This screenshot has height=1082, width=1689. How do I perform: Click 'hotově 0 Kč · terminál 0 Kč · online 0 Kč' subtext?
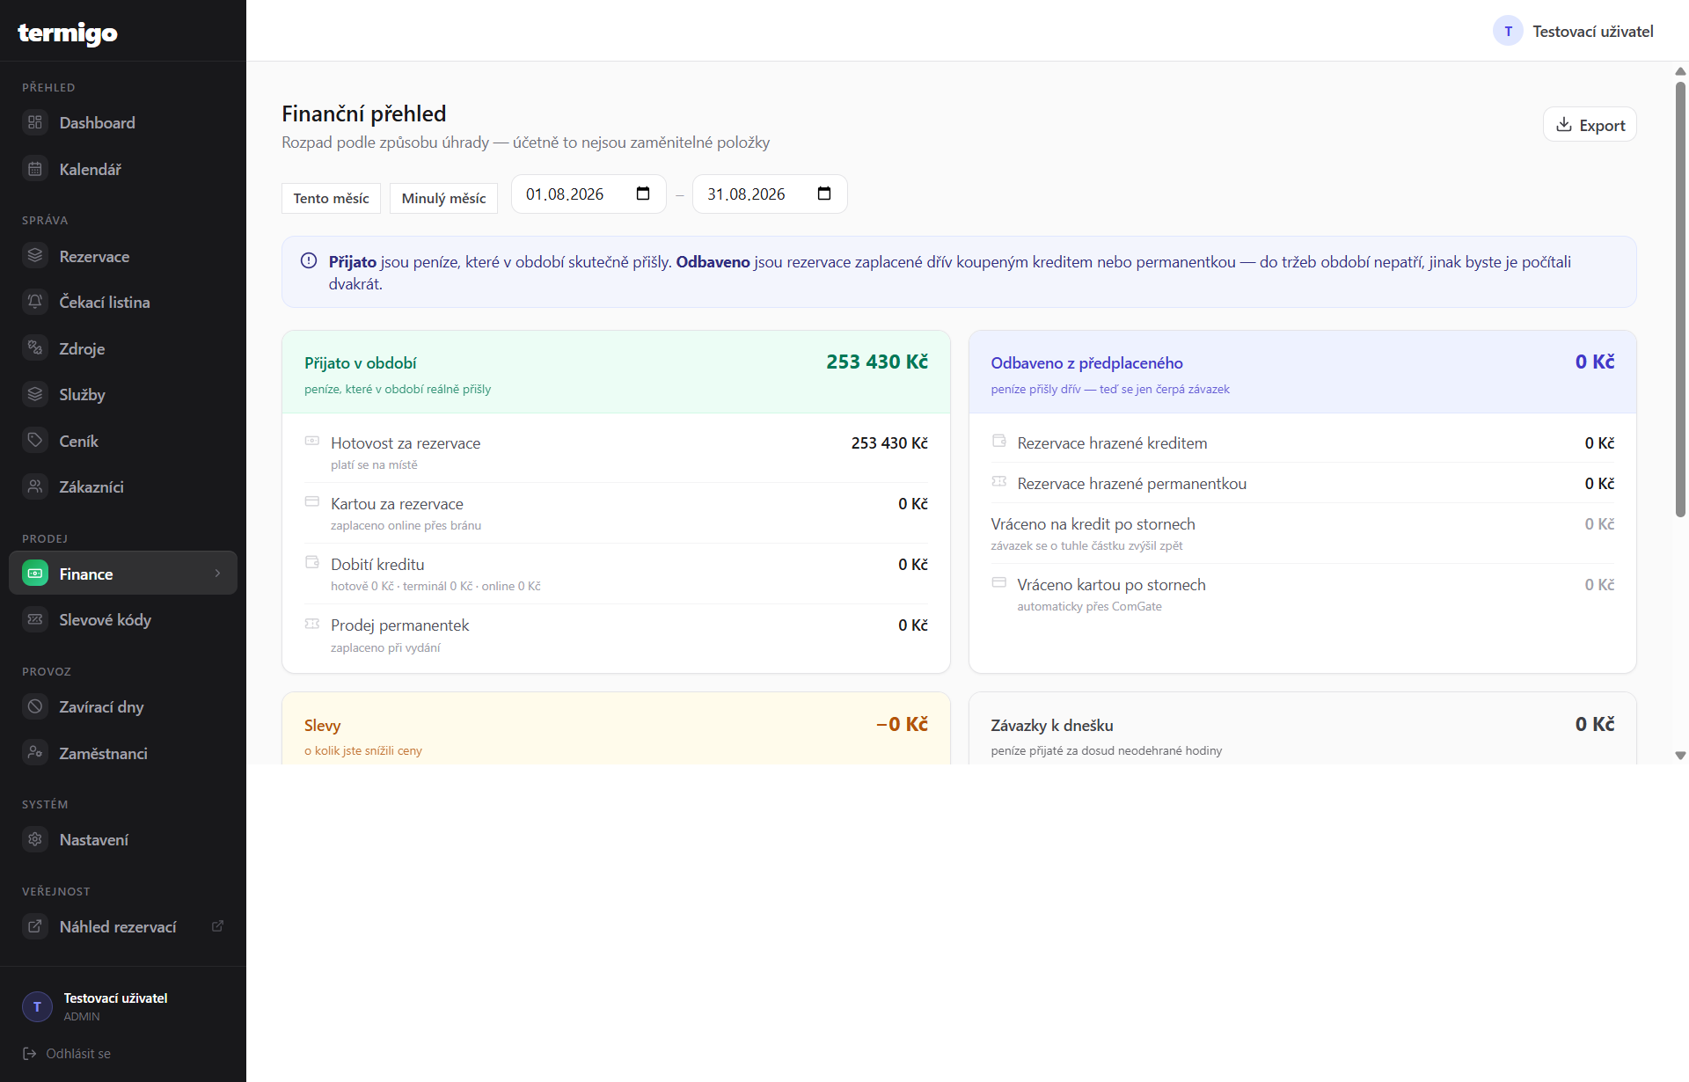435,586
